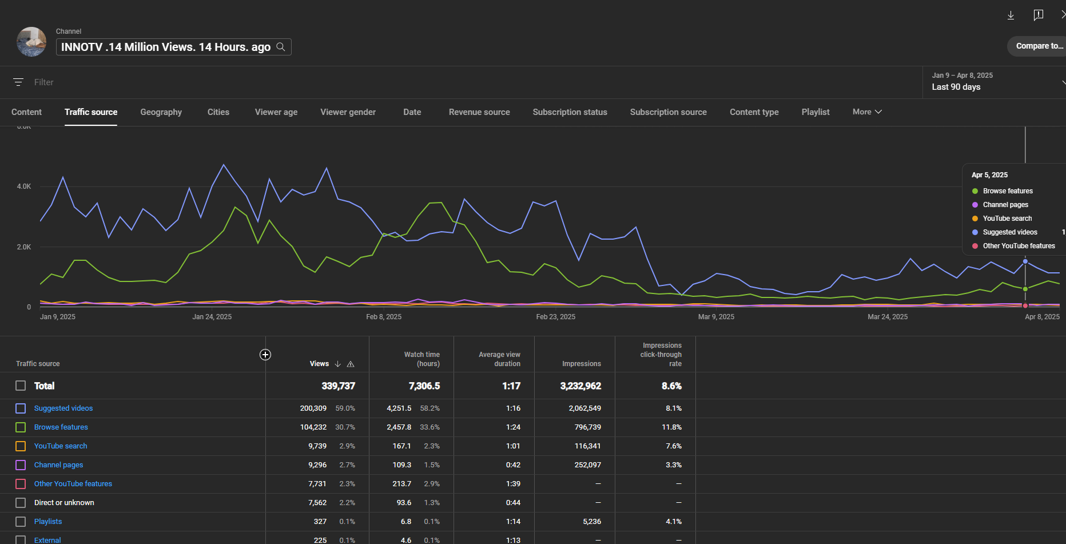Click the green Browse features tooltip dot

click(975, 191)
